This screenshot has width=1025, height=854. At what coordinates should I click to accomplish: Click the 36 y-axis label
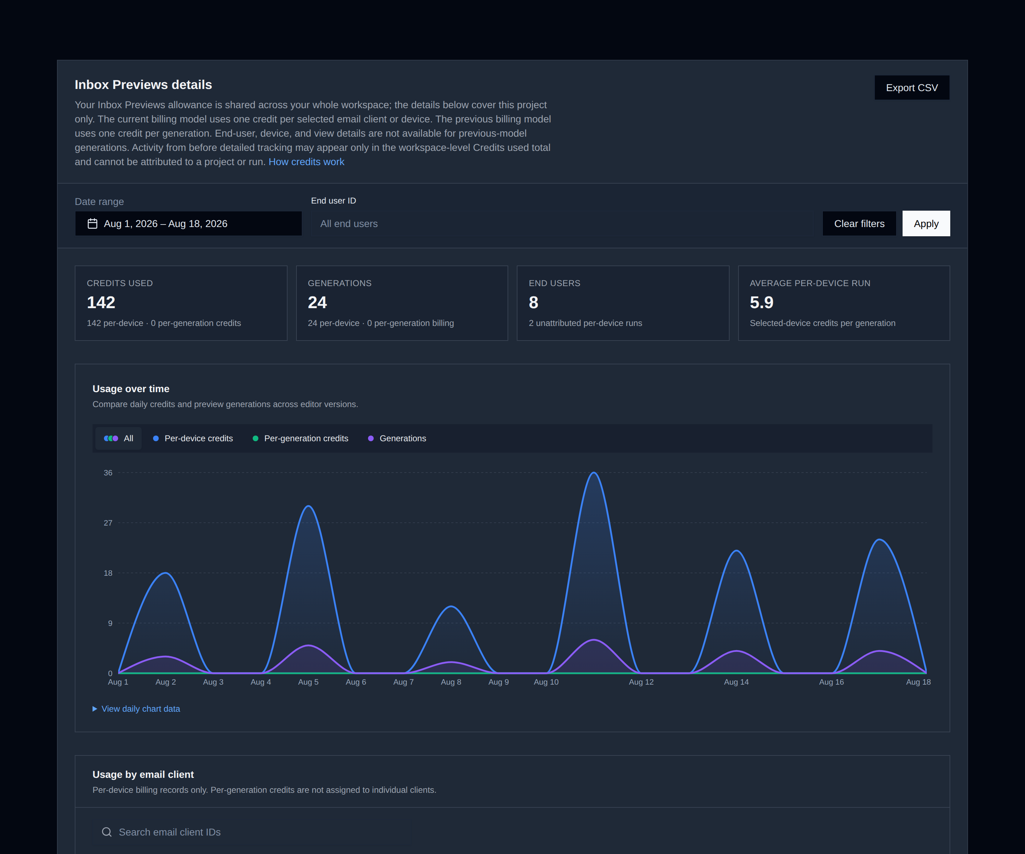[108, 473]
